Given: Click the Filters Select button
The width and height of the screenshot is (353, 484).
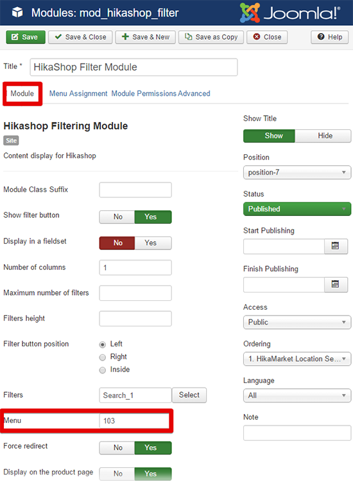Looking at the screenshot, I should tap(189, 395).
